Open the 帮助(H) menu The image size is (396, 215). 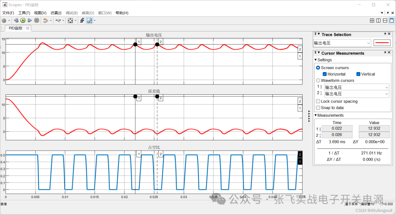[x=122, y=13]
